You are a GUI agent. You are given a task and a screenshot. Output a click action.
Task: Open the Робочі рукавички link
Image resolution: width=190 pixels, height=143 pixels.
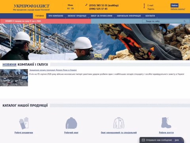click(24, 133)
